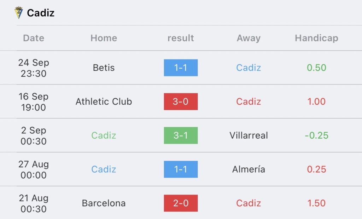Click the red 2-0 Barcelona result
The width and height of the screenshot is (362, 219).
[181, 203]
